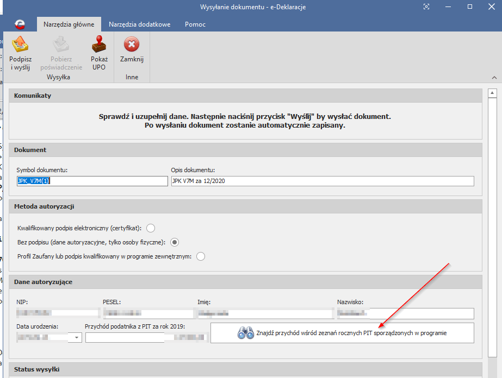Select Kwalifikowany podpis elektroniczny radio option
Image resolution: width=502 pixels, height=378 pixels.
coord(151,228)
